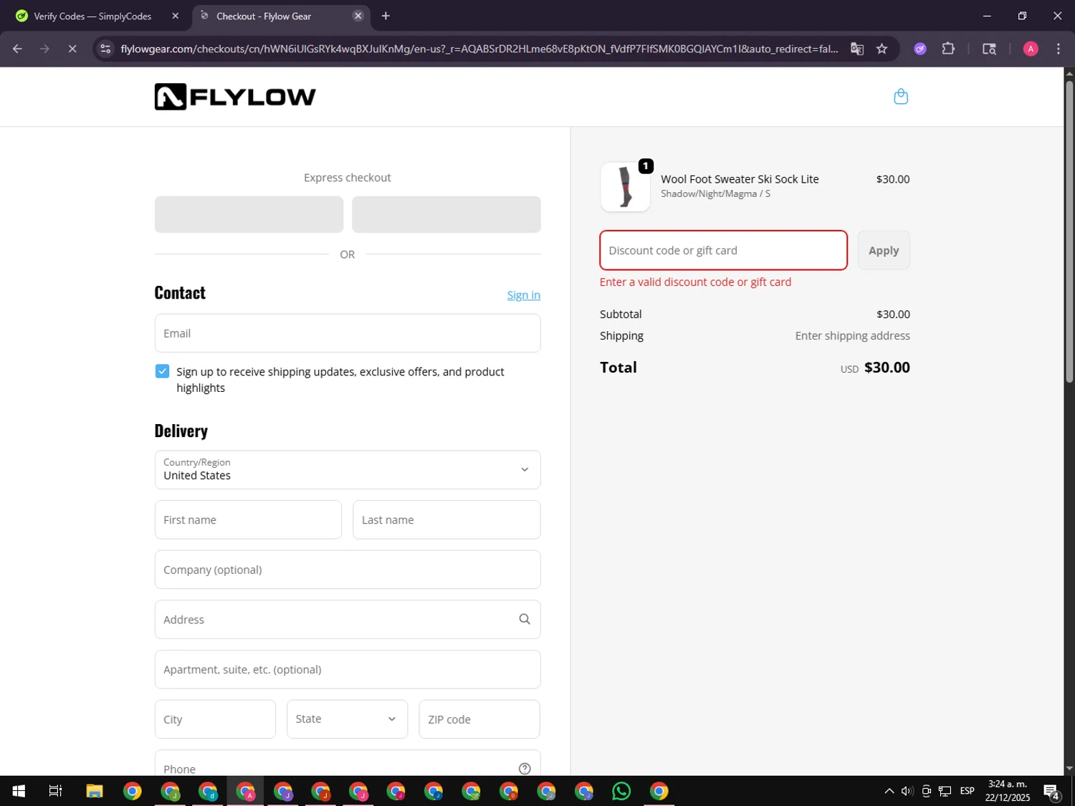Click the City field
This screenshot has width=1075, height=806.
(215, 719)
